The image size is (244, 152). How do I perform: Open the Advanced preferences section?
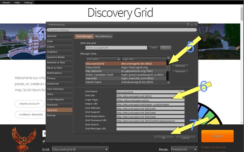click(x=59, y=84)
